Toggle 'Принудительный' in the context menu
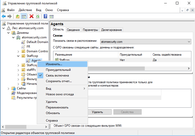Screen dimensions: 195x136 click(58, 70)
